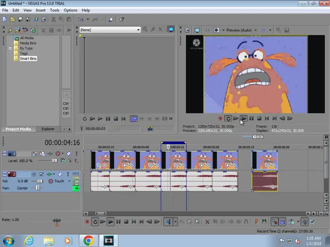This screenshot has width=330, height=247.
Task: Click the Lock padlock icon in bottom toolbar
Action: tap(246, 222)
